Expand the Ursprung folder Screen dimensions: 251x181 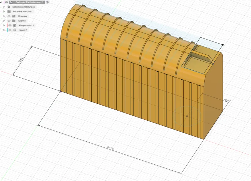[x=4, y=16]
